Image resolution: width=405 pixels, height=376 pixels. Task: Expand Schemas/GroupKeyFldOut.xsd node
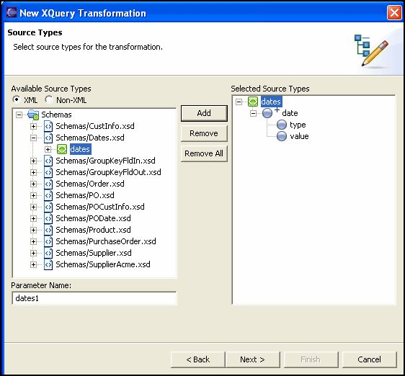pyautogui.click(x=33, y=172)
